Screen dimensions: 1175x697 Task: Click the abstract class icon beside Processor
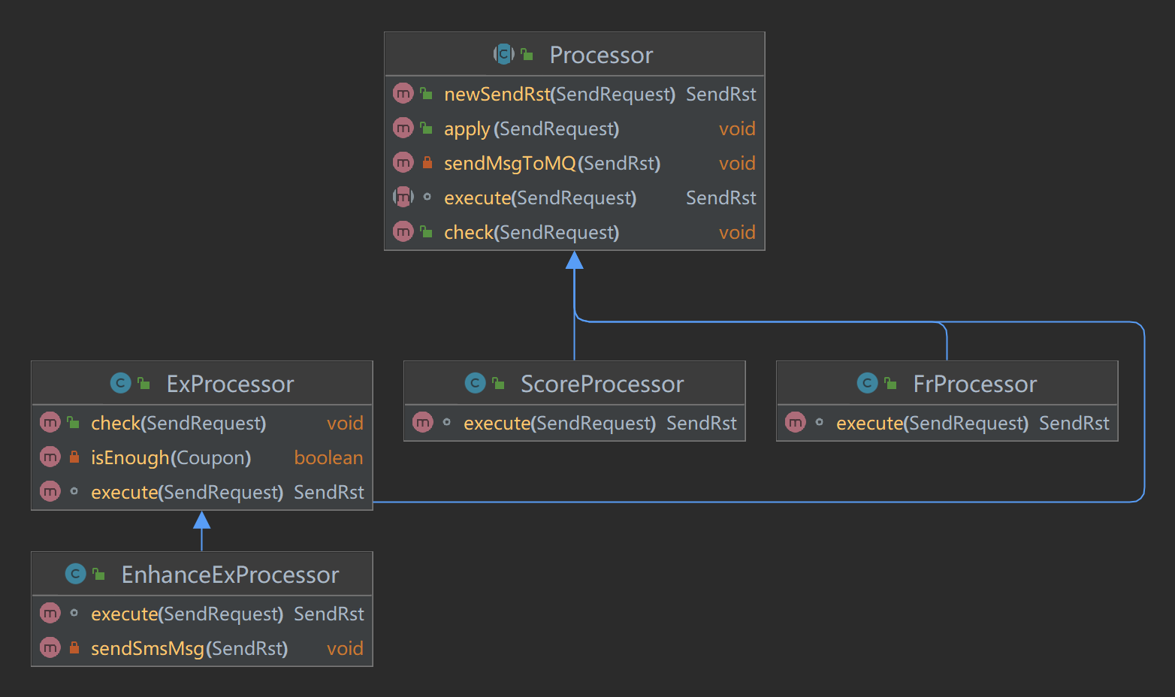503,54
